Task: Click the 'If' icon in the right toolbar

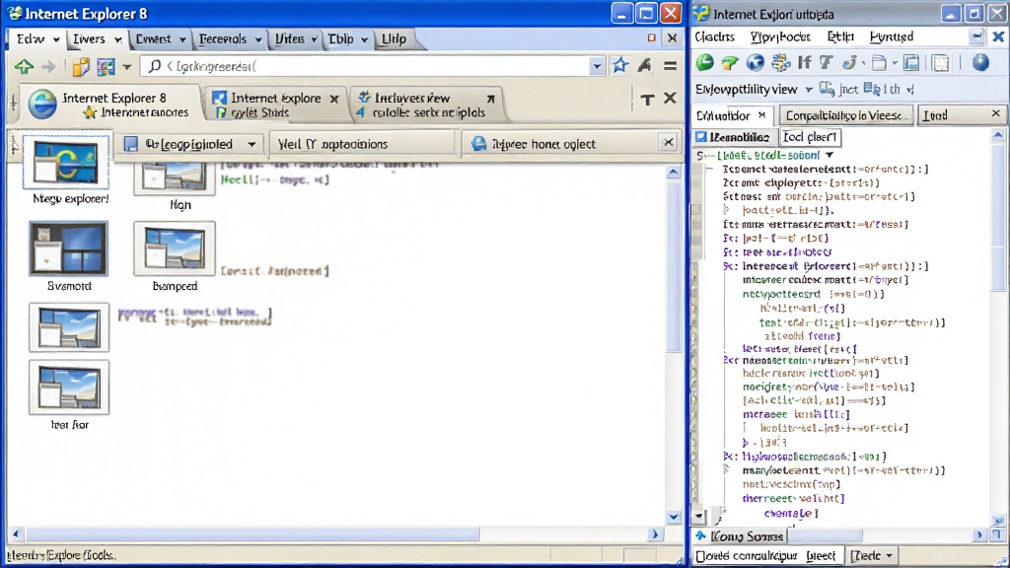Action: [804, 62]
